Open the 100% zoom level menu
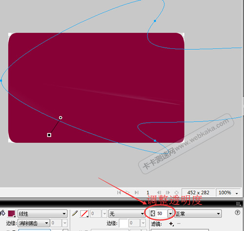The height and width of the screenshot is (231, 244). point(228,193)
